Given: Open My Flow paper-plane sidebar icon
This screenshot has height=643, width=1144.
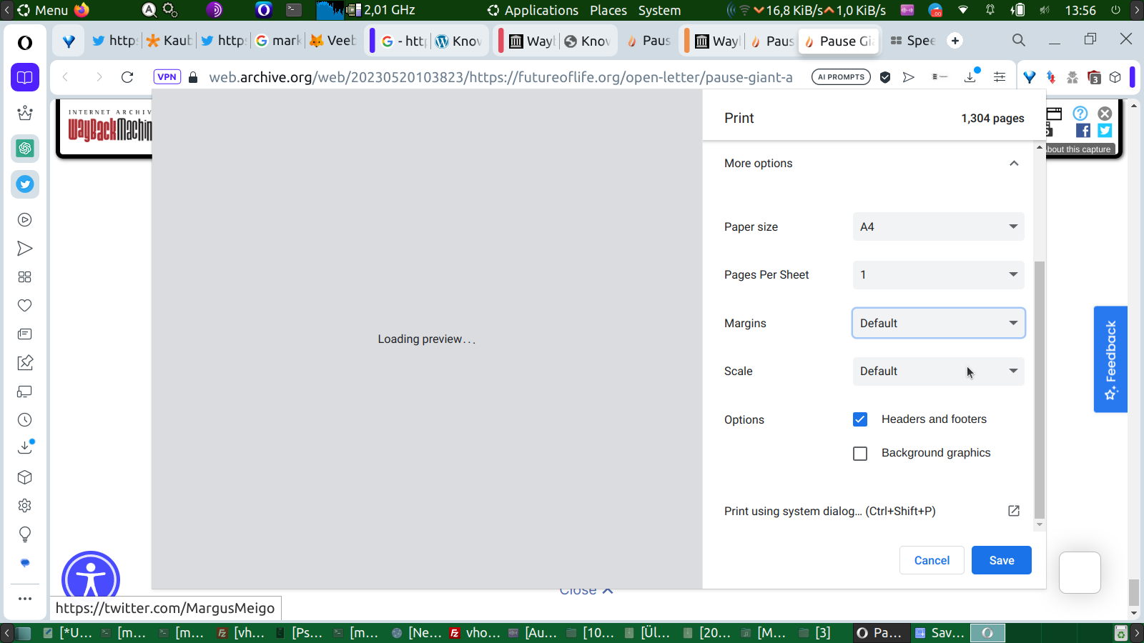Looking at the screenshot, I should 25,249.
